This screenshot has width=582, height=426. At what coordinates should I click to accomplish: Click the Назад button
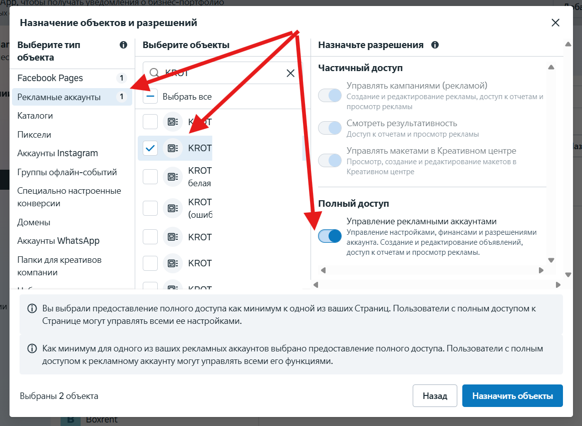click(435, 396)
